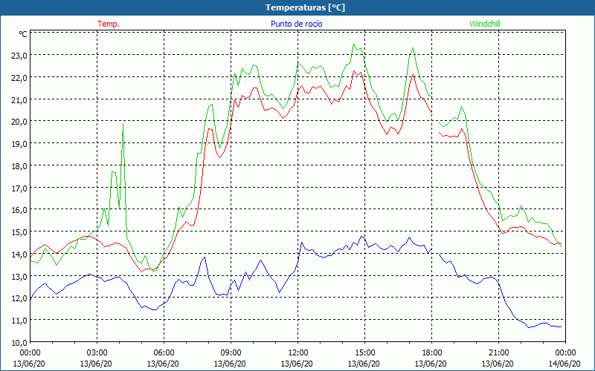Click the 12:00 time axis label

298,352
